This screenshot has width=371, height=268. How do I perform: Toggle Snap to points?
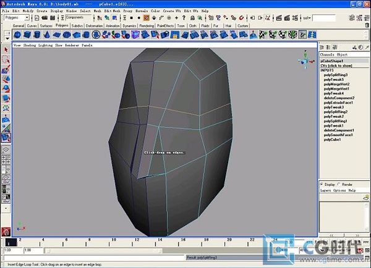point(226,18)
